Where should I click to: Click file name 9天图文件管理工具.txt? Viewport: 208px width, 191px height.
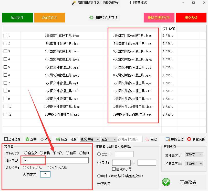(62, 99)
